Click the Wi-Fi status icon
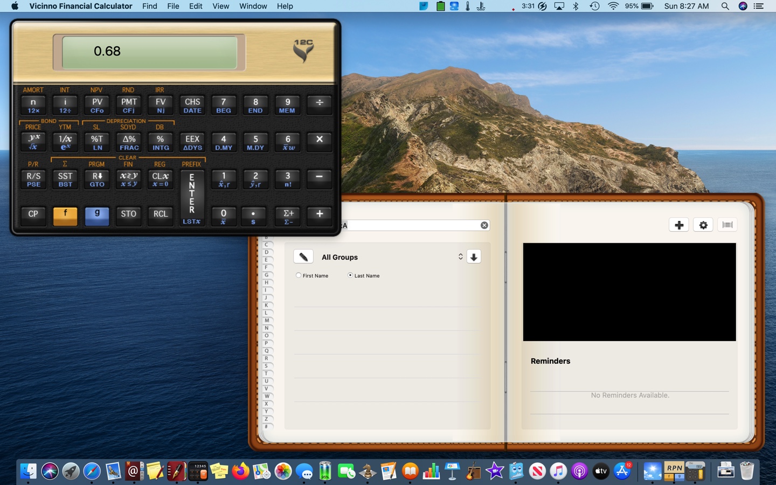The height and width of the screenshot is (485, 776). click(613, 6)
